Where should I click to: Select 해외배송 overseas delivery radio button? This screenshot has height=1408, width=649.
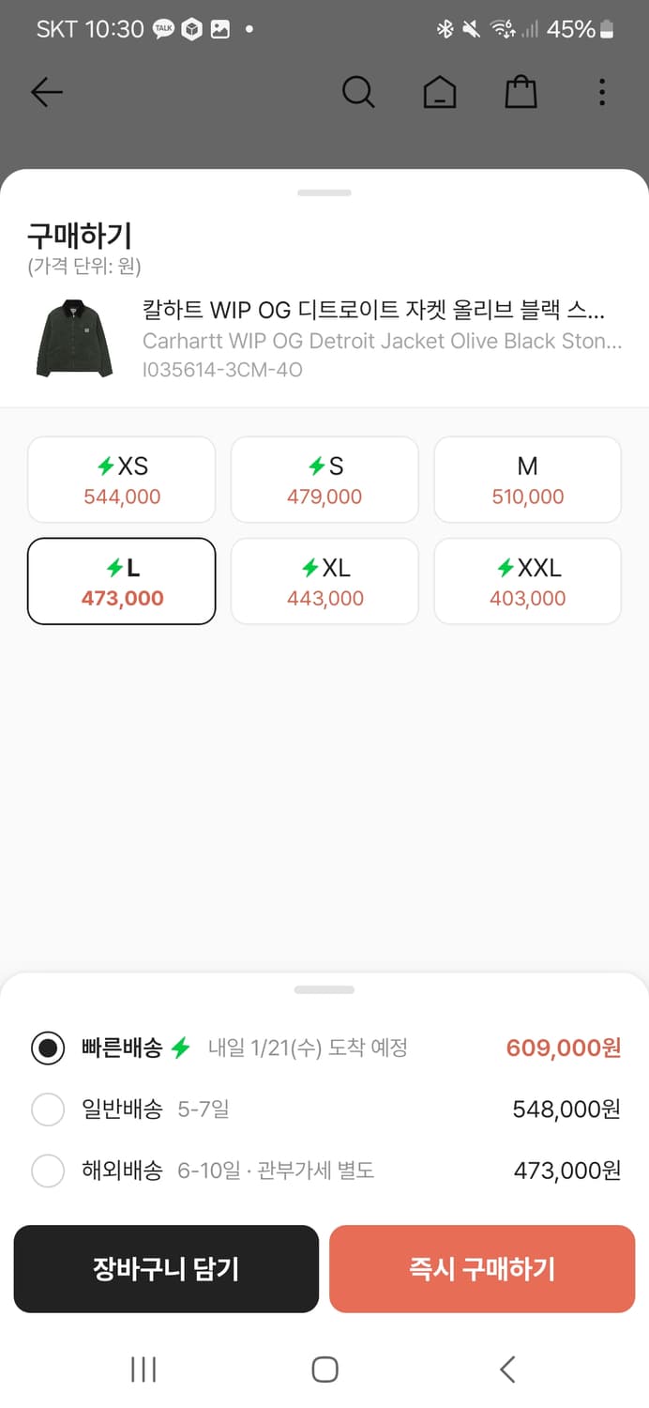coord(48,1171)
